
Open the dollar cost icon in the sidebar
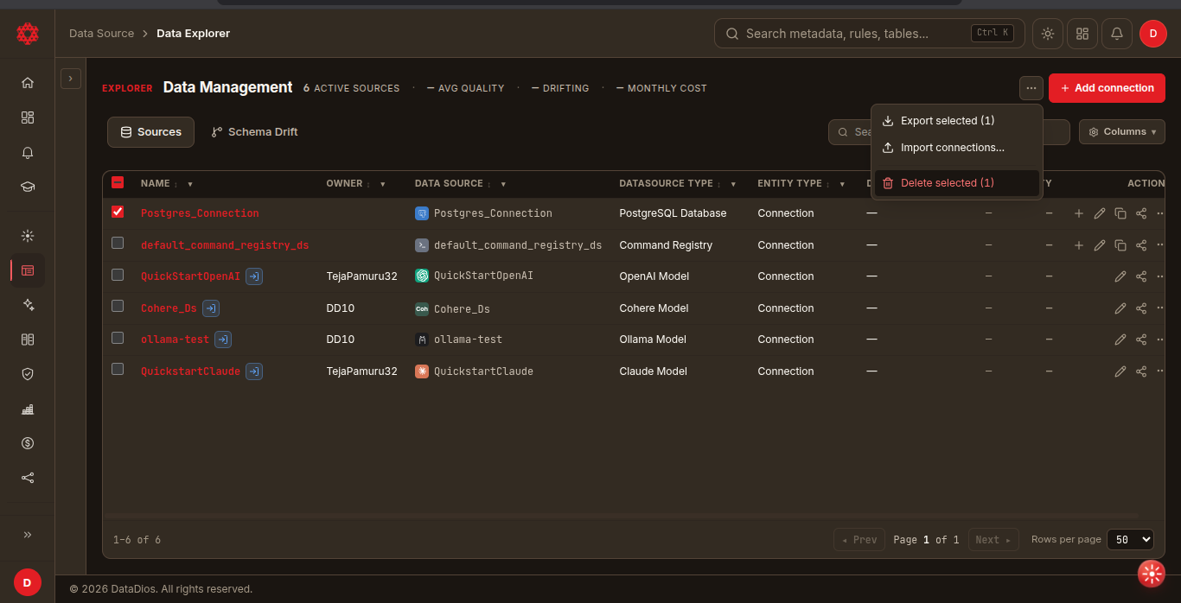pos(28,443)
